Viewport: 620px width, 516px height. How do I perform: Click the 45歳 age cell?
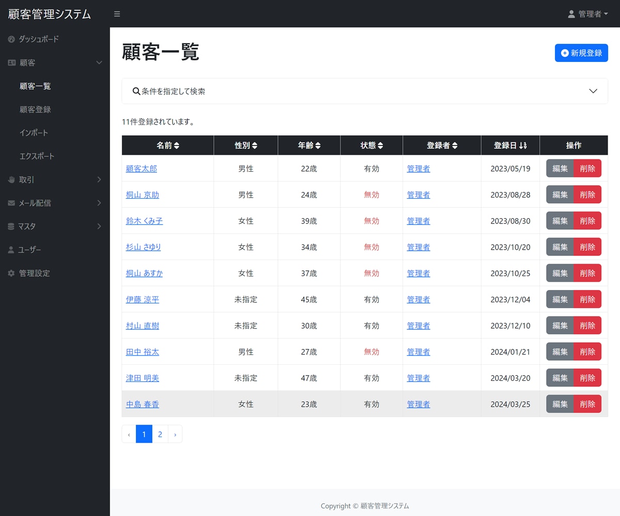(309, 299)
